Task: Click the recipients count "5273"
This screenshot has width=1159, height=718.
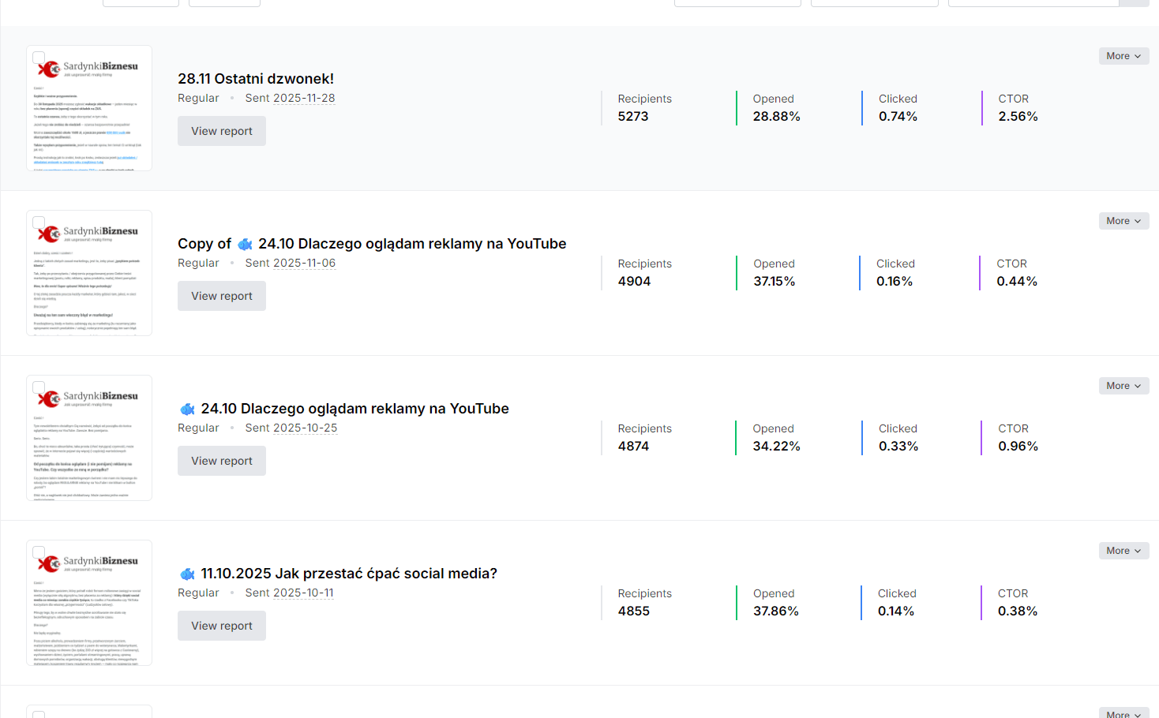Action: click(x=633, y=117)
